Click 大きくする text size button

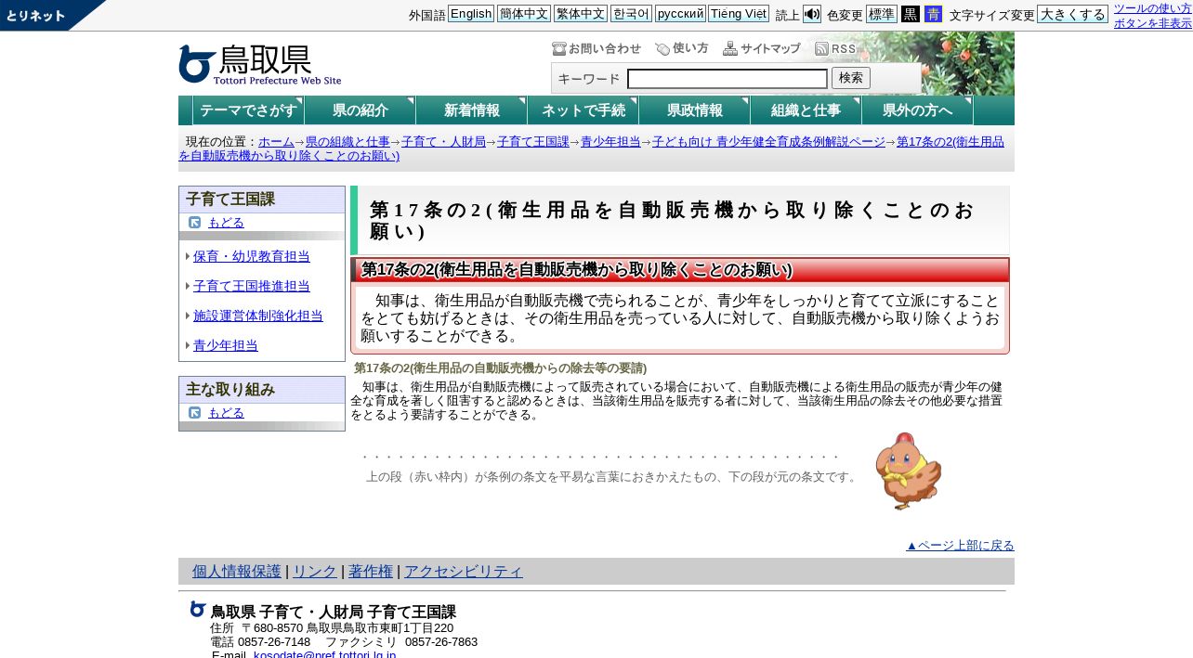(x=1072, y=14)
